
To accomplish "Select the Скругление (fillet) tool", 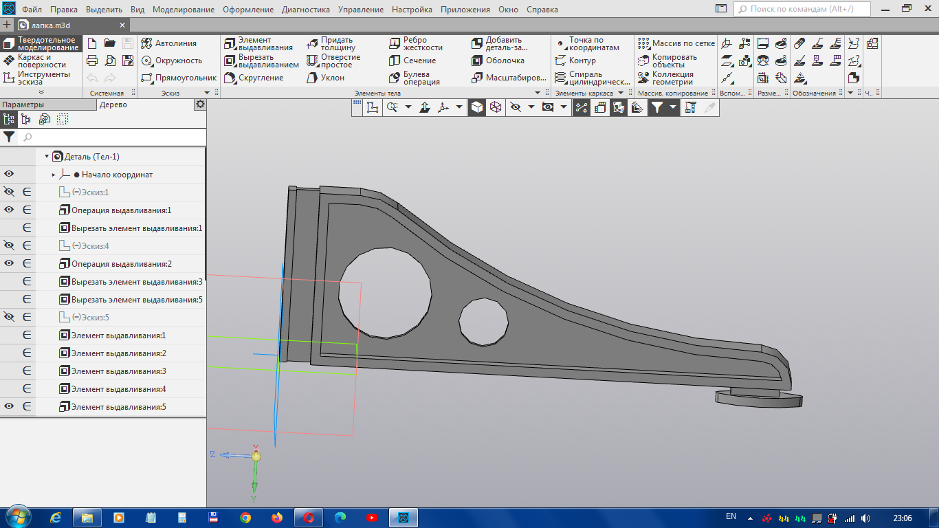I will click(254, 78).
